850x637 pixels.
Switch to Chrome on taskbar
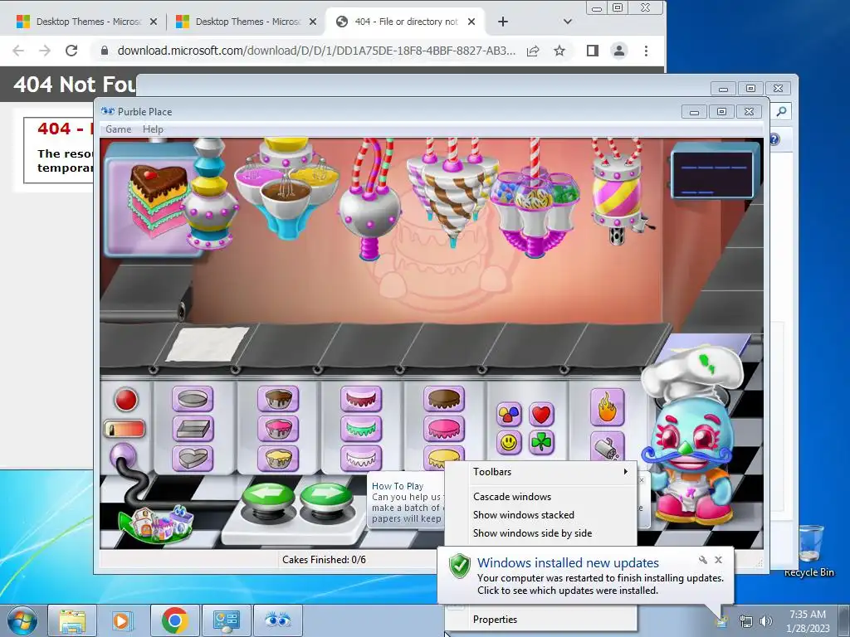[174, 620]
